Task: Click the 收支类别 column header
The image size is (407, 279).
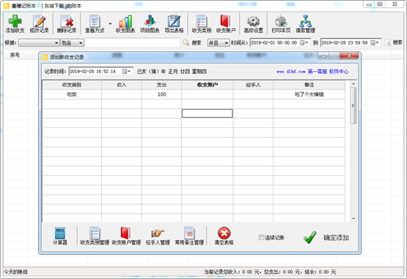Action: [72, 85]
